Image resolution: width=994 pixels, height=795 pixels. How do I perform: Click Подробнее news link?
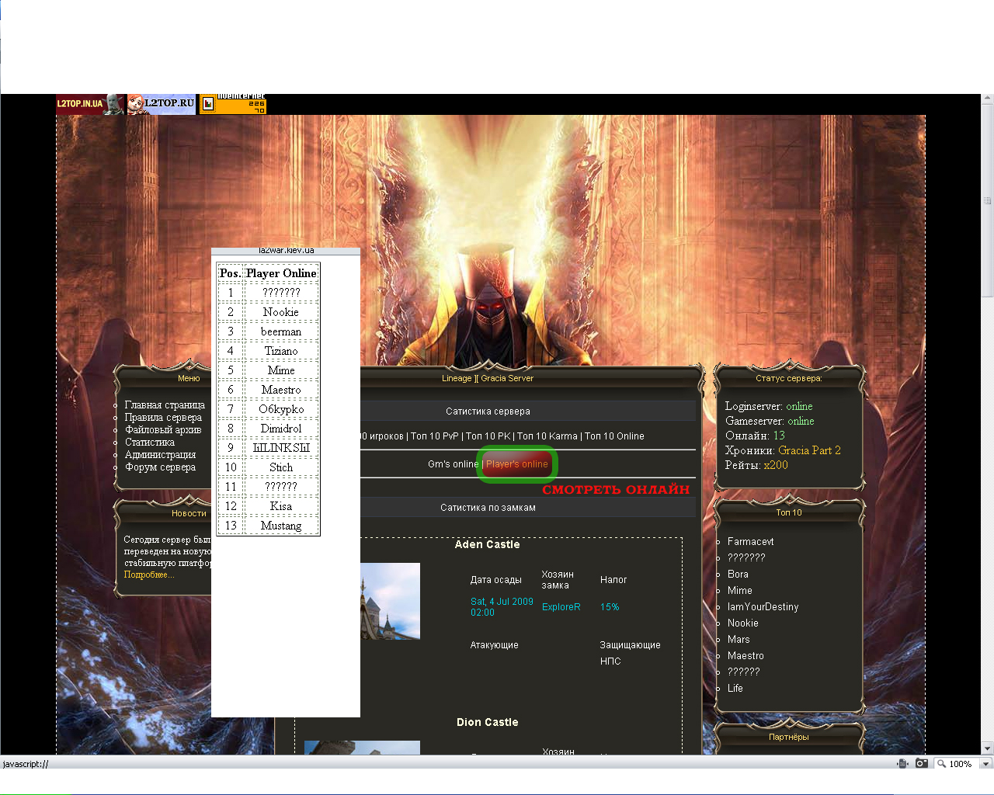148,575
